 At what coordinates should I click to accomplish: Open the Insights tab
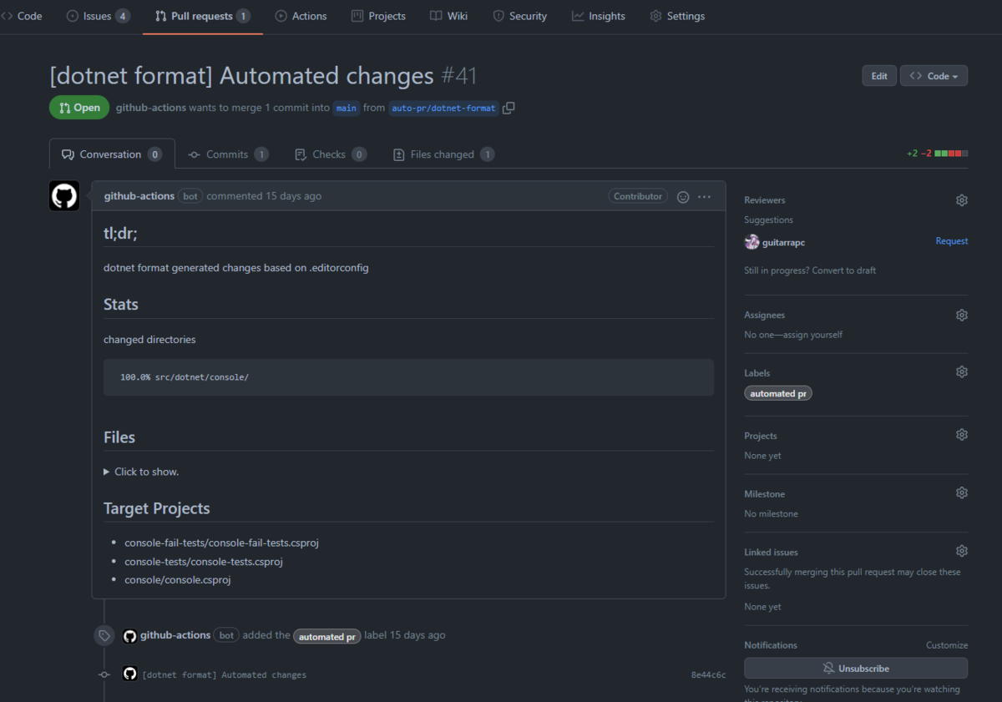click(x=599, y=16)
